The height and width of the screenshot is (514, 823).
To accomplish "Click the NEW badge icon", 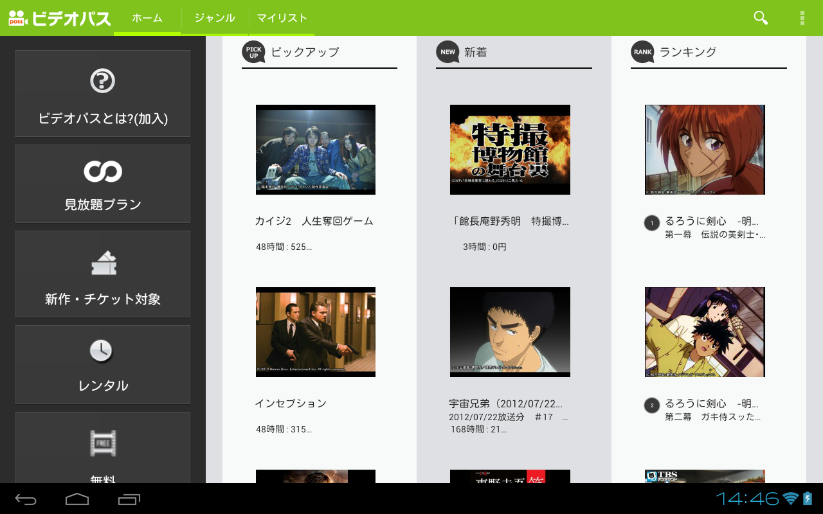I will pyautogui.click(x=448, y=52).
